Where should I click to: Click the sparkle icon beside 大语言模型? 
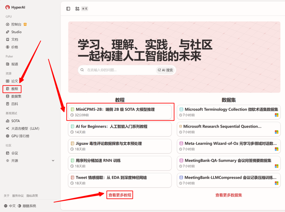[x=7, y=128]
